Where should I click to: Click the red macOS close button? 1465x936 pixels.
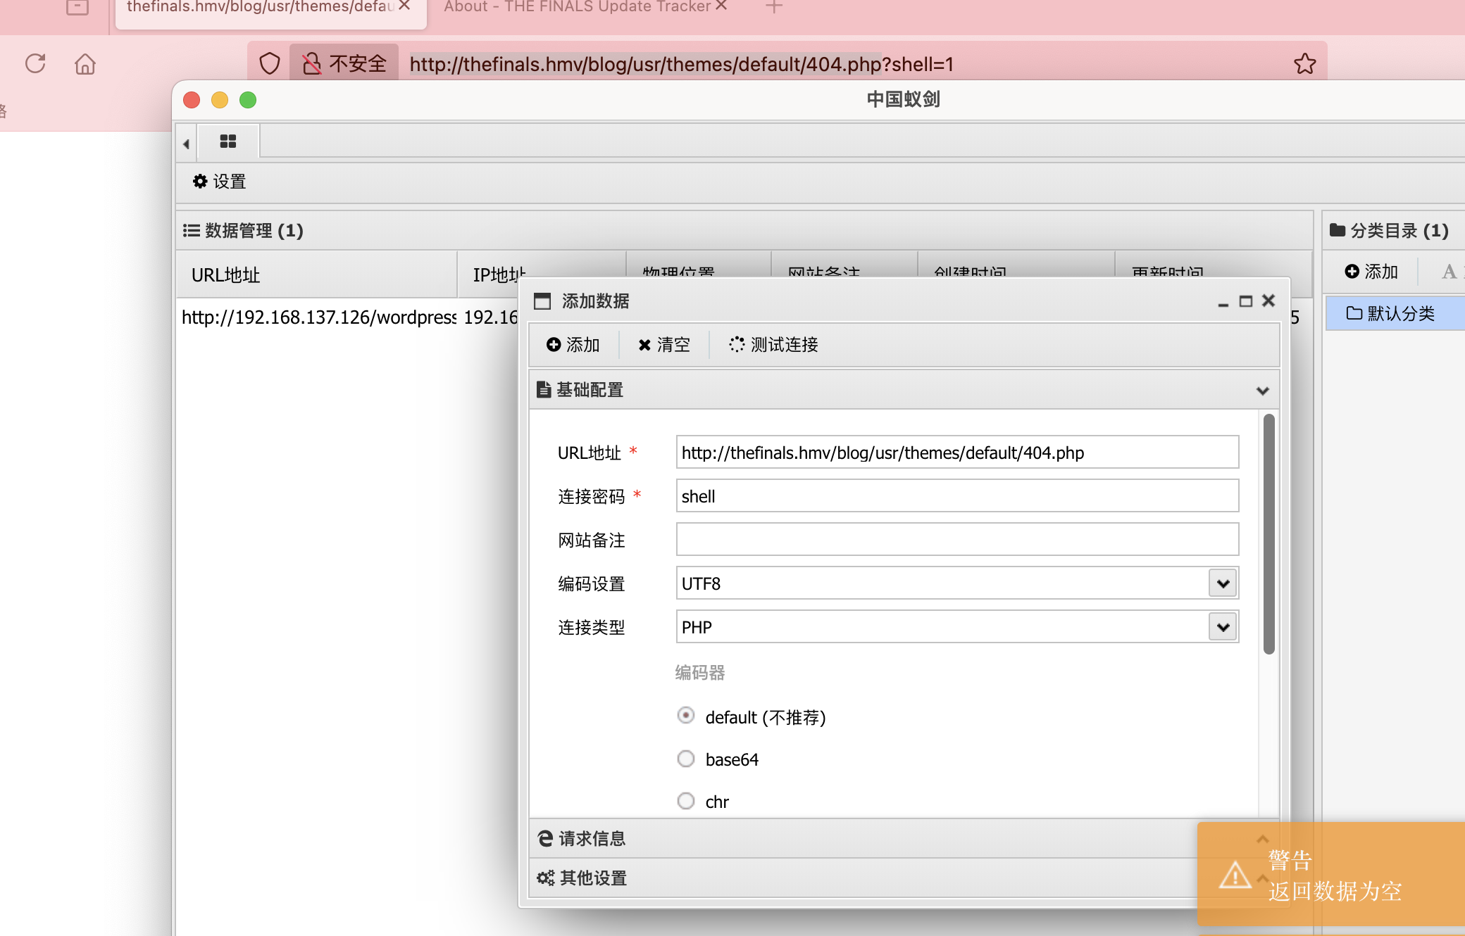tap(192, 100)
